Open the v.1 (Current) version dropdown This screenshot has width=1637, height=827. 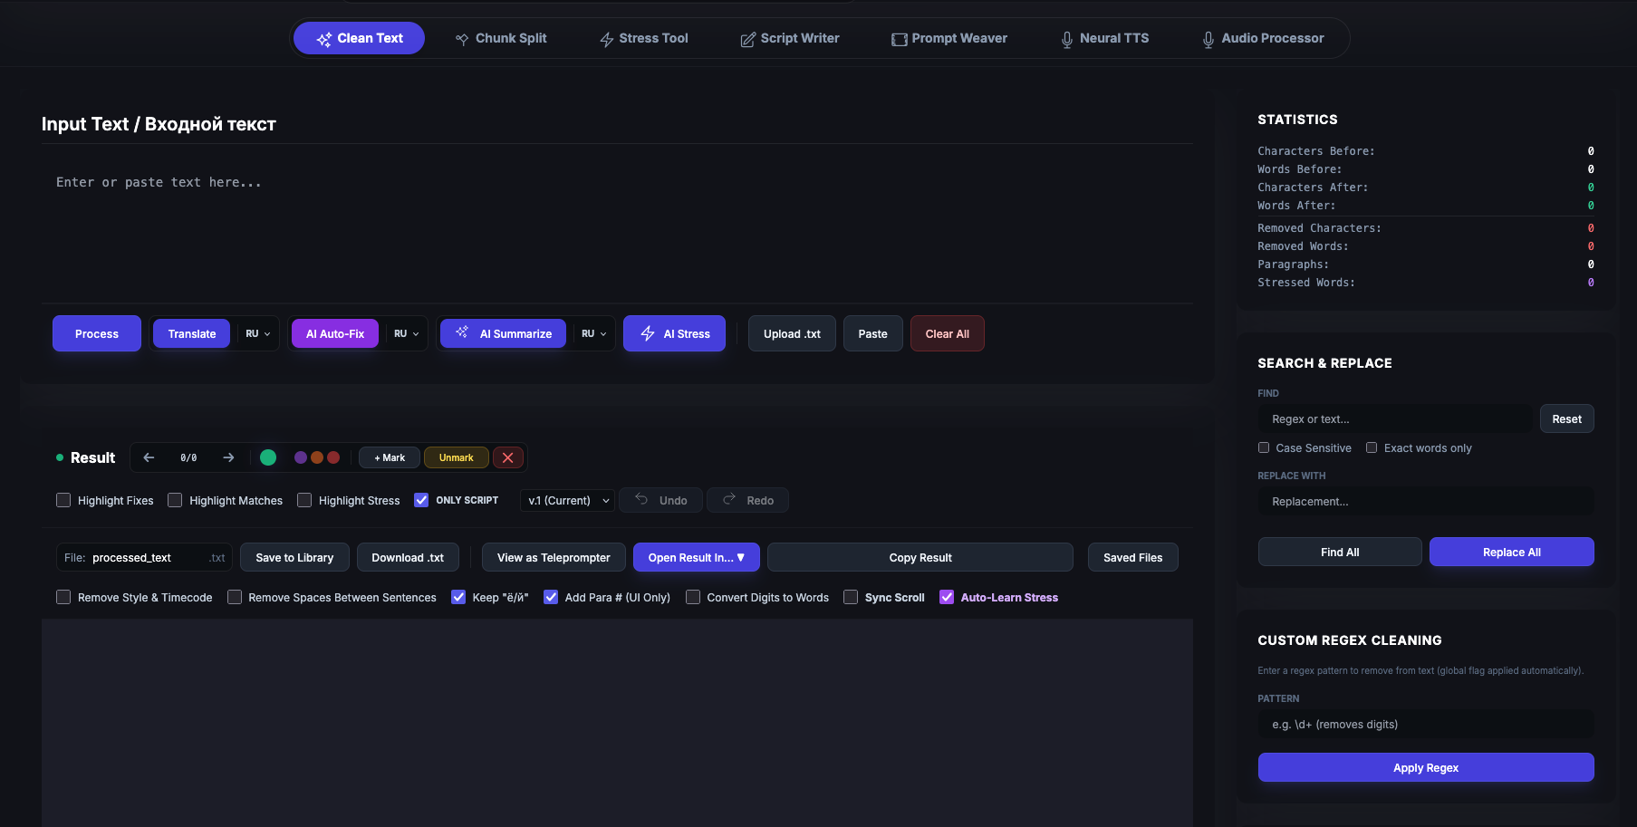point(568,500)
